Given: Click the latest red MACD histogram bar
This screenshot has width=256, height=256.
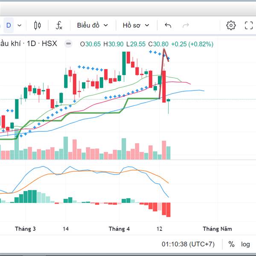Looking at the screenshot, I should (x=169, y=210).
